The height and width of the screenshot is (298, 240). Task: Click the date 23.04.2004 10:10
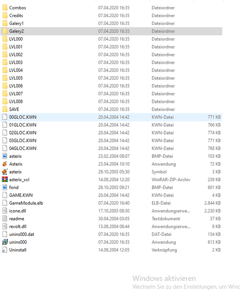point(114,164)
